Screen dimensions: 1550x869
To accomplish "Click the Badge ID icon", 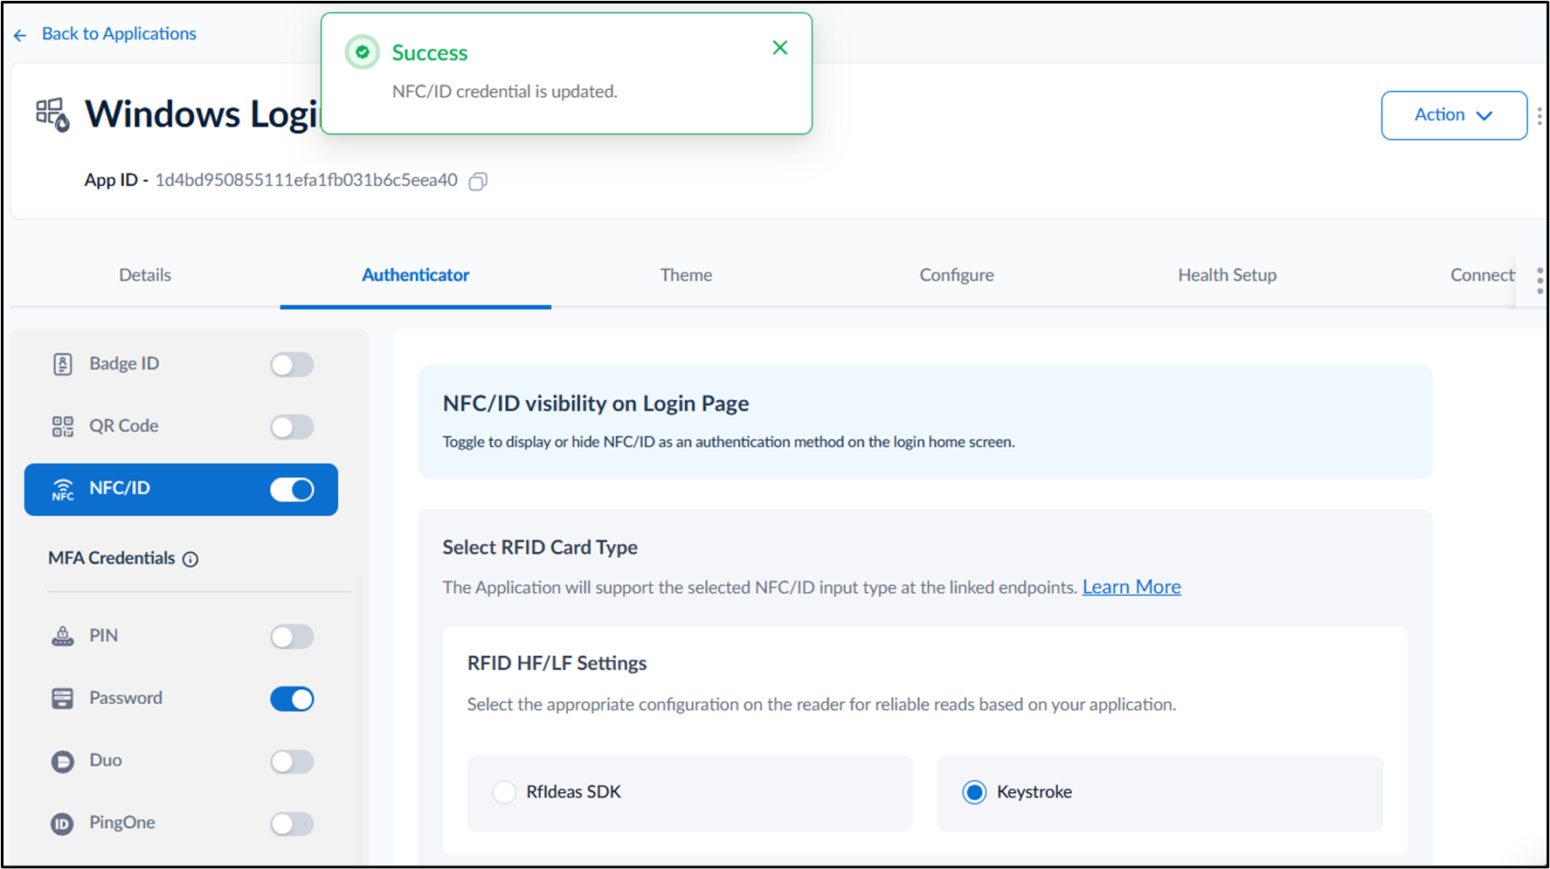I will (63, 364).
